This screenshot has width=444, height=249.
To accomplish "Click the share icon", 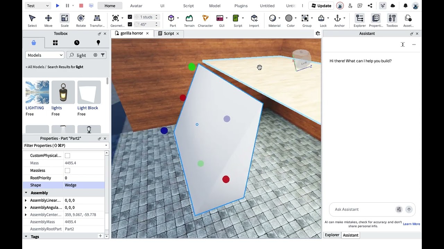I will tap(370, 6).
